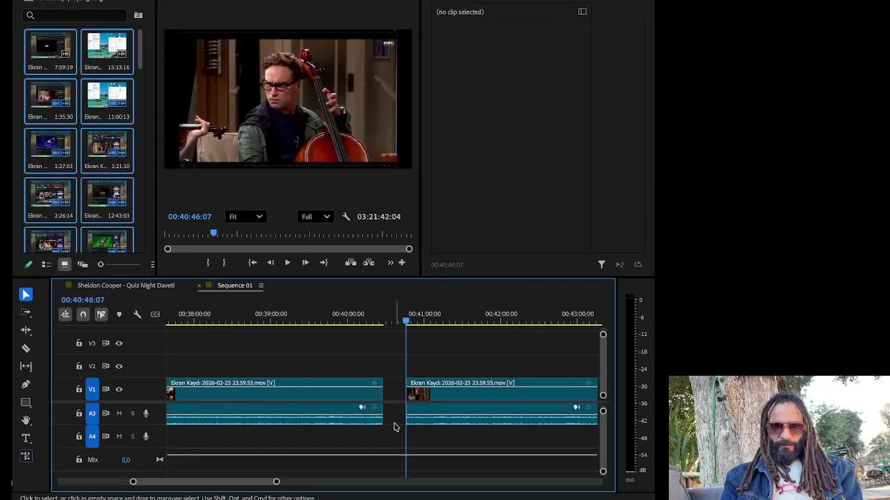Toggle project writable pencil icon
The width and height of the screenshot is (890, 500).
pos(29,265)
